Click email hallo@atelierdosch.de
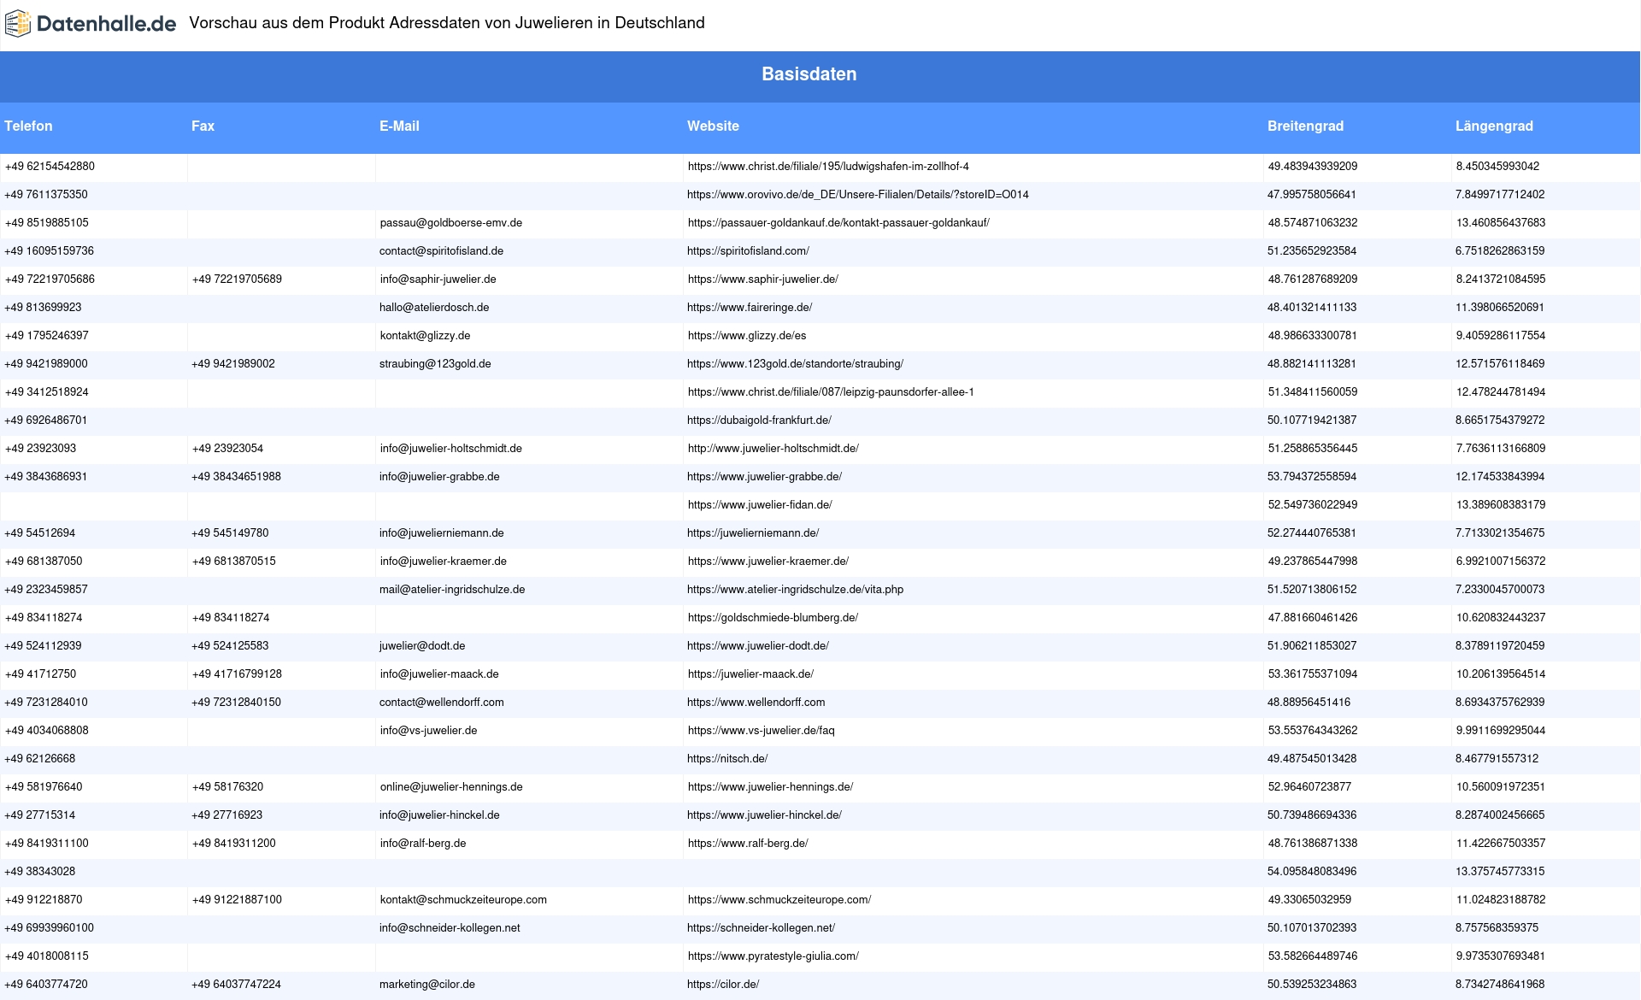Image resolution: width=1641 pixels, height=1000 pixels. pyautogui.click(x=434, y=308)
